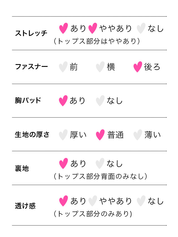The height and width of the screenshot is (237, 178).
Task: Click the pink heart beside ストレッチ あり
Action: (x=64, y=28)
